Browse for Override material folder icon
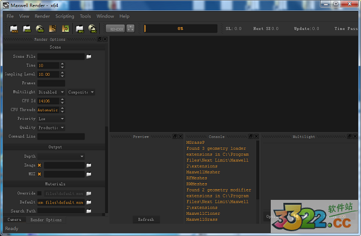Screen dimensions: 361x236 click(x=88, y=193)
